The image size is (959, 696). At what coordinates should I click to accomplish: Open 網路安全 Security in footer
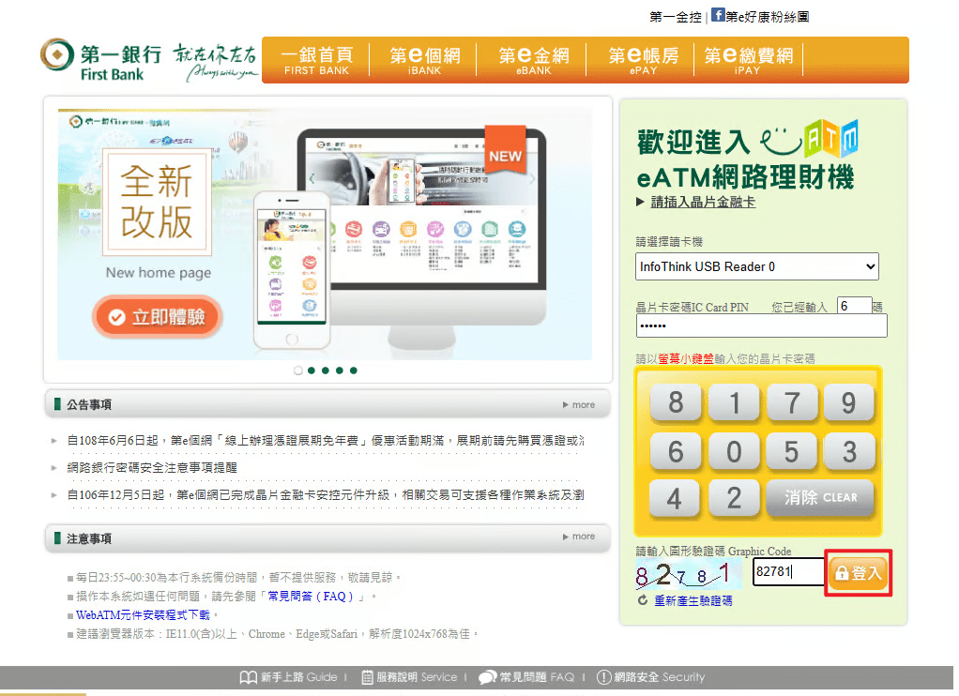click(x=651, y=677)
